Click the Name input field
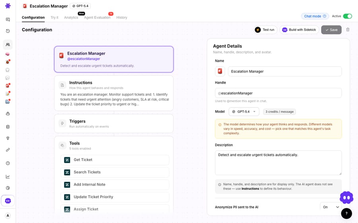The width and height of the screenshot is (358, 223). click(285, 71)
